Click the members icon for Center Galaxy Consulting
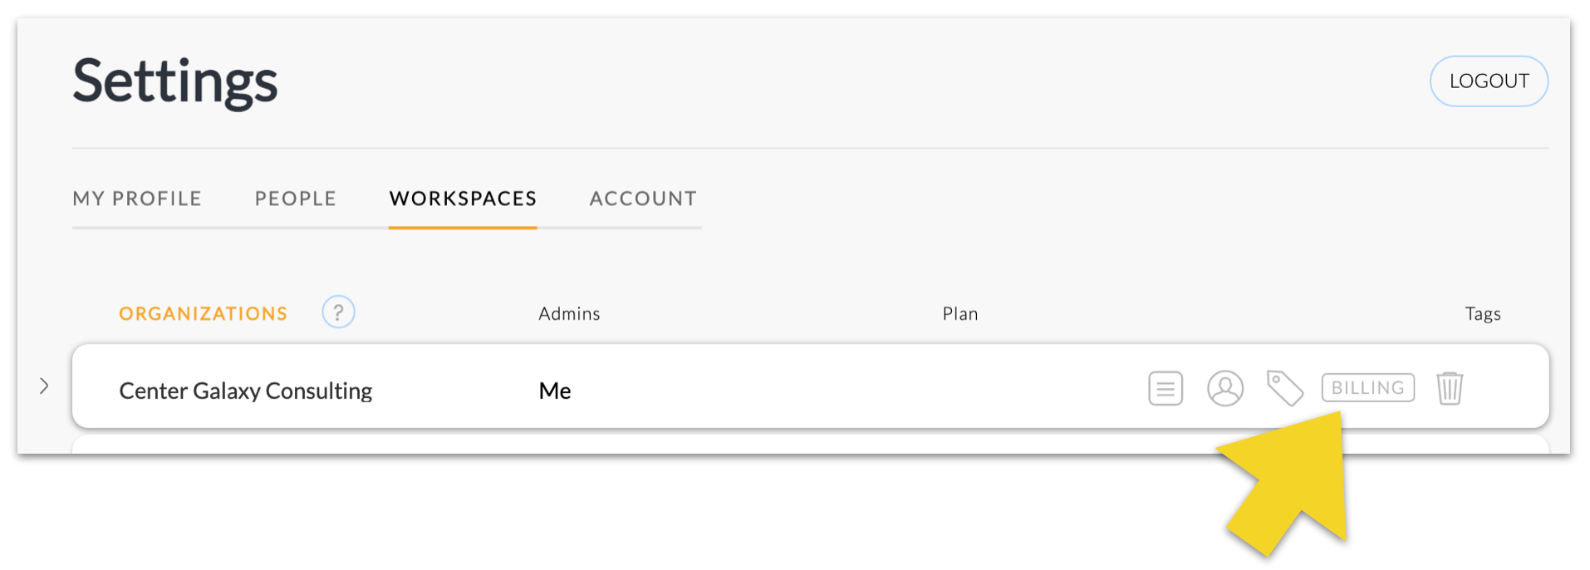The width and height of the screenshot is (1590, 570). point(1224,387)
